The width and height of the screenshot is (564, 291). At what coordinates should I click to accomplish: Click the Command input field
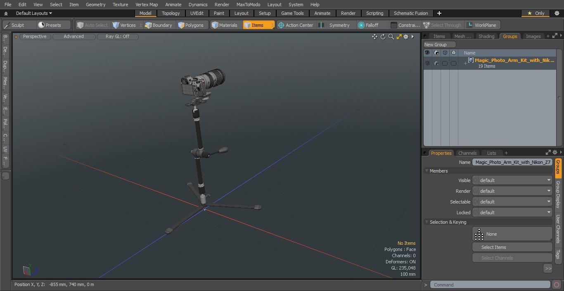coord(490,285)
